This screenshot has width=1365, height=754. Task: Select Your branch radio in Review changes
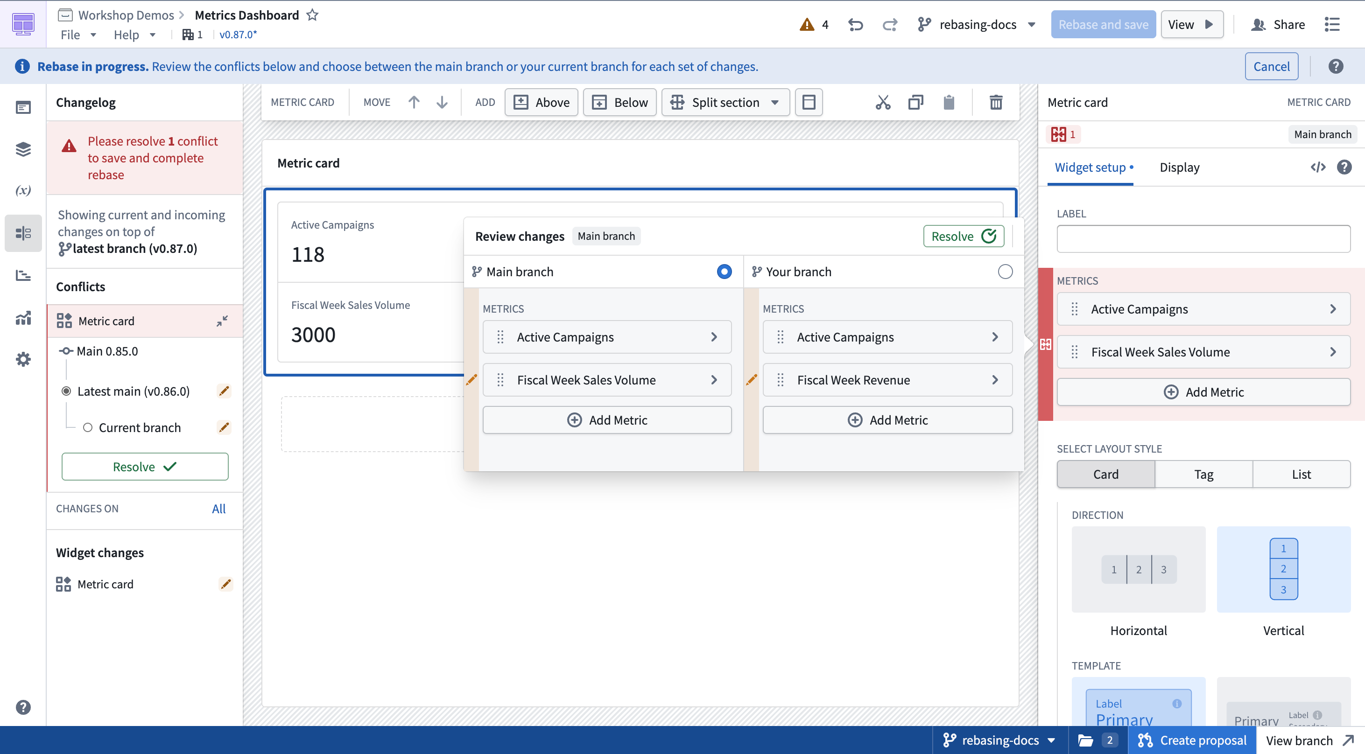point(1005,272)
